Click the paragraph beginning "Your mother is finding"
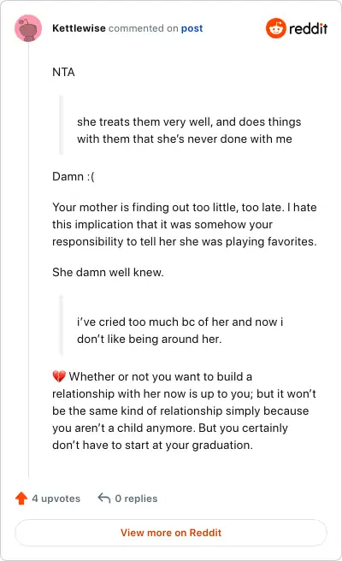Screen dimensions: 342x561 click(x=185, y=224)
